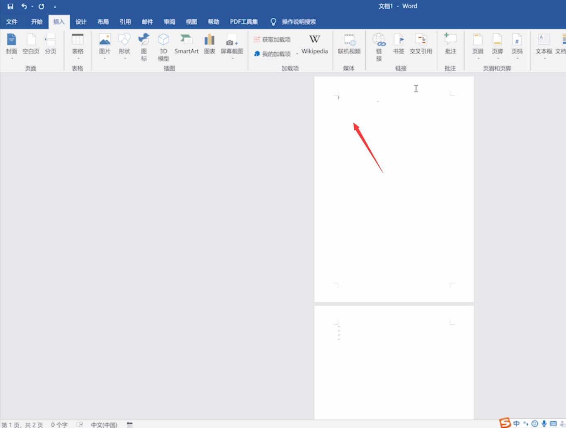Toggle the 中 Chinese input mode
The height and width of the screenshot is (428, 566).
[x=516, y=423]
